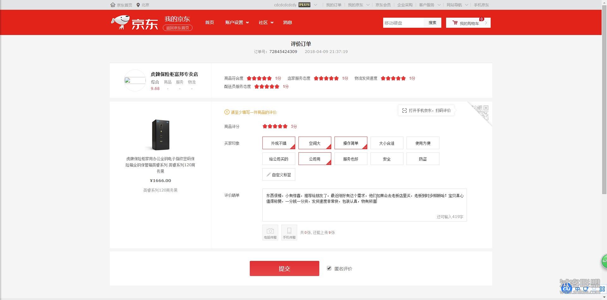Toggle the 匿名评价 checkbox
The height and width of the screenshot is (300, 607).
coord(329,268)
